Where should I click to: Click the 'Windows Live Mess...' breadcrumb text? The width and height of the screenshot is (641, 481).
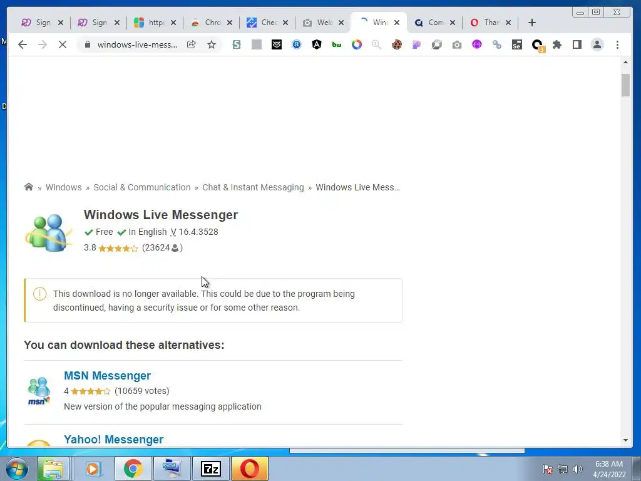pos(357,187)
